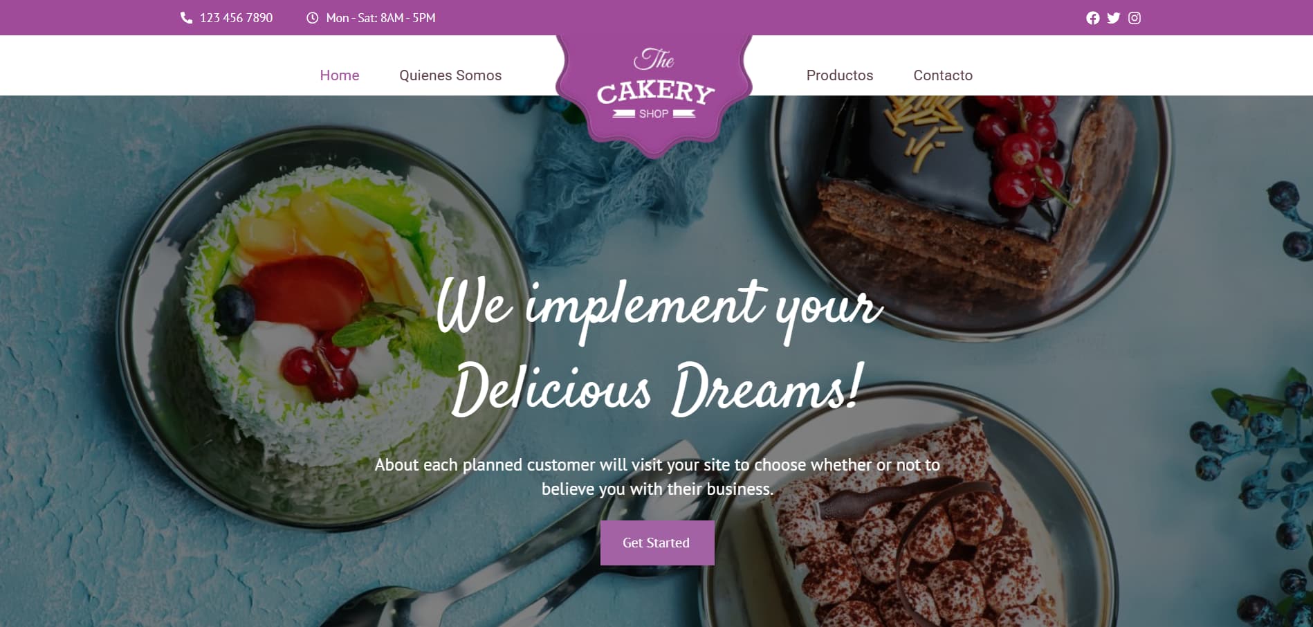The height and width of the screenshot is (627, 1313).
Task: Click the Get Started button
Action: [x=657, y=543]
